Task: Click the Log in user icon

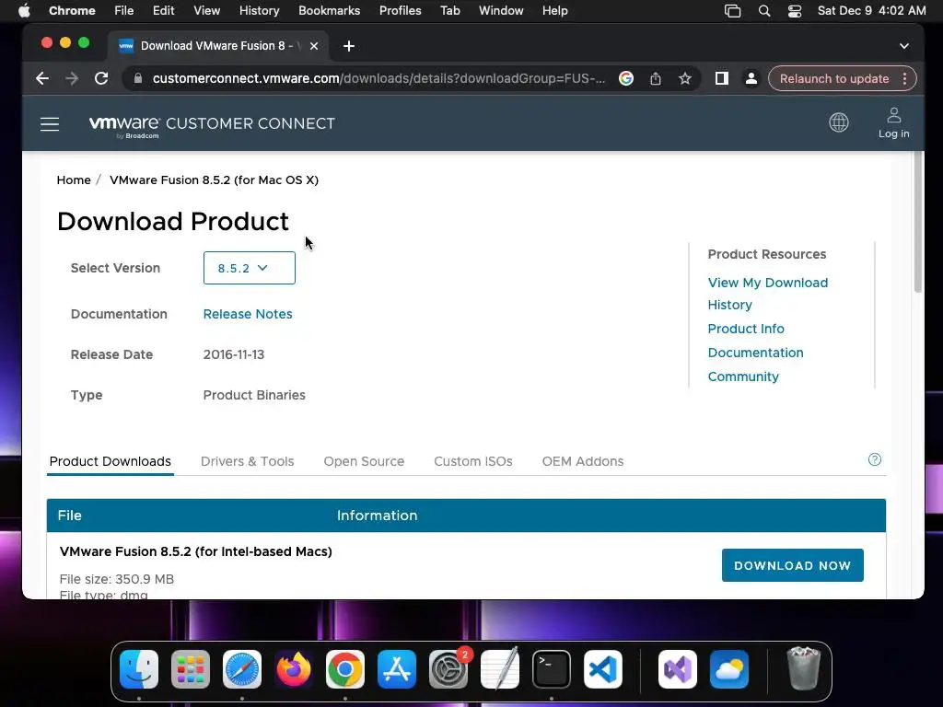Action: point(893,122)
